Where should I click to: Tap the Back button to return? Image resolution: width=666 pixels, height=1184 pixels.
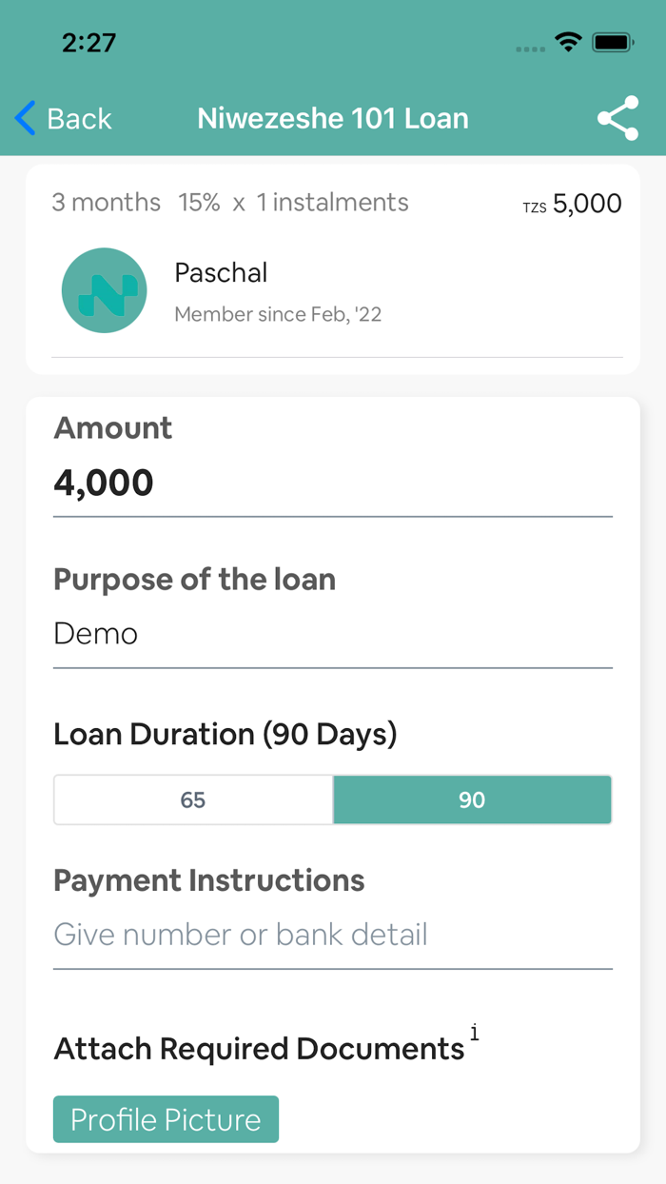coord(67,118)
